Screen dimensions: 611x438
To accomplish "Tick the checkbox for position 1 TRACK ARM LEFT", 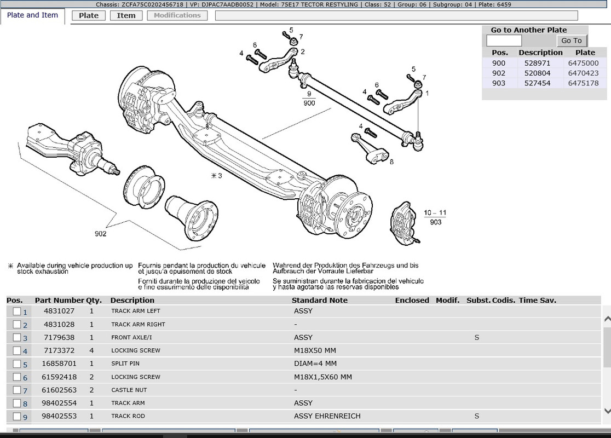I will (17, 312).
